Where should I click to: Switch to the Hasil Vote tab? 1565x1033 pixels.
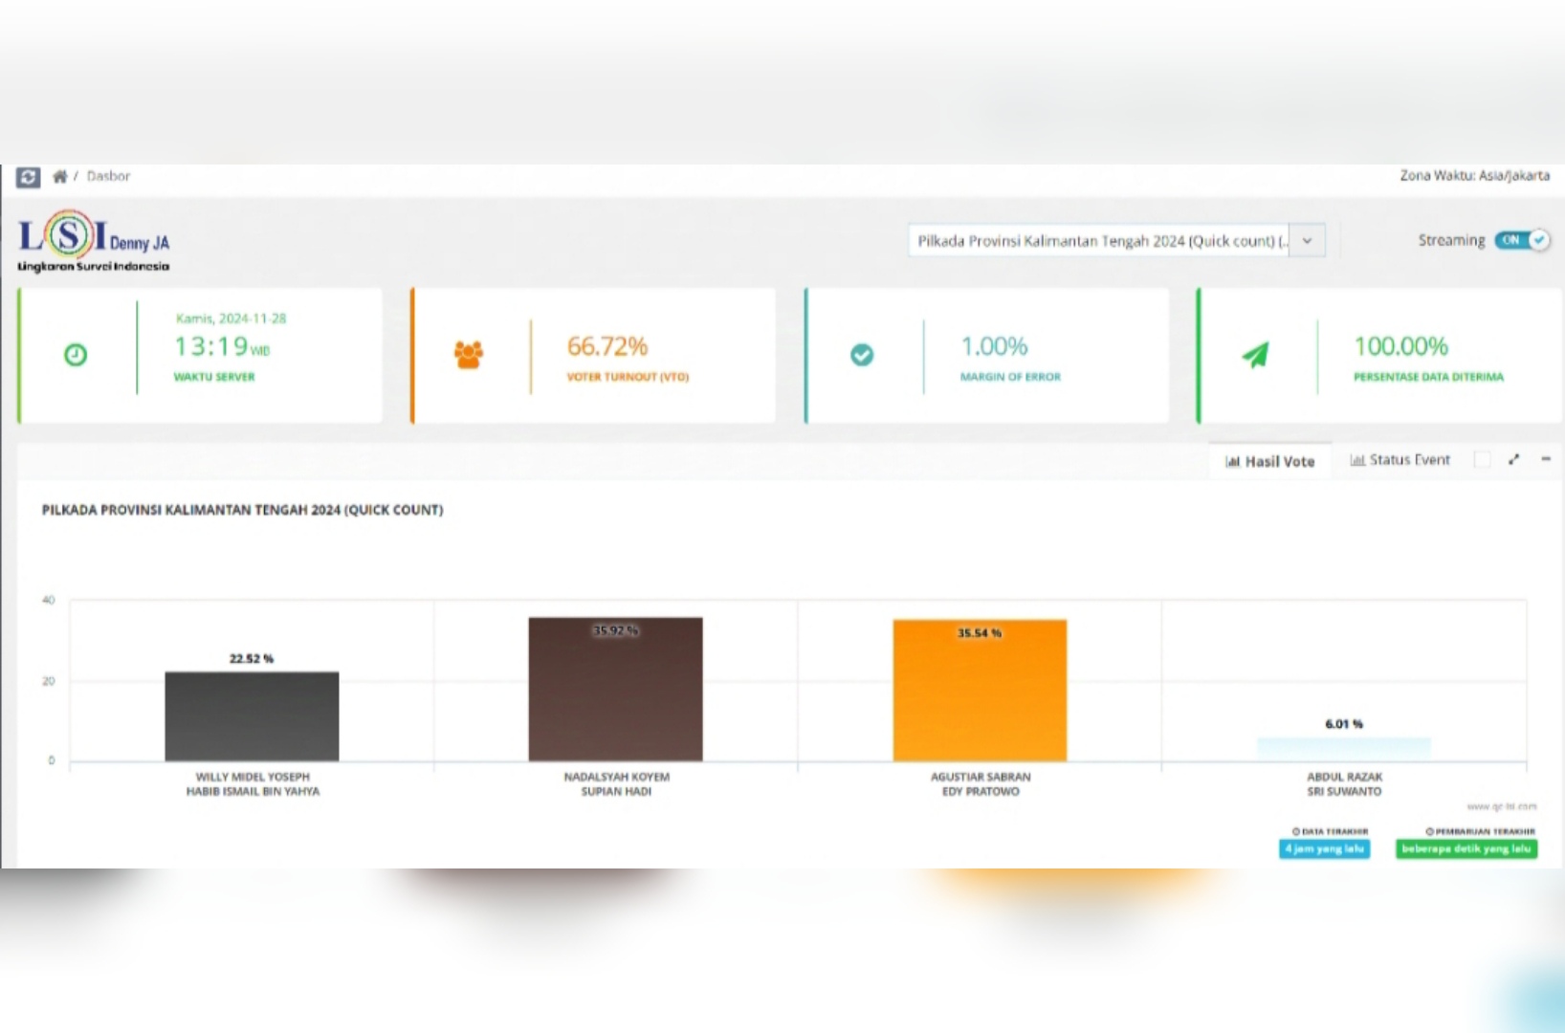pyautogui.click(x=1269, y=461)
